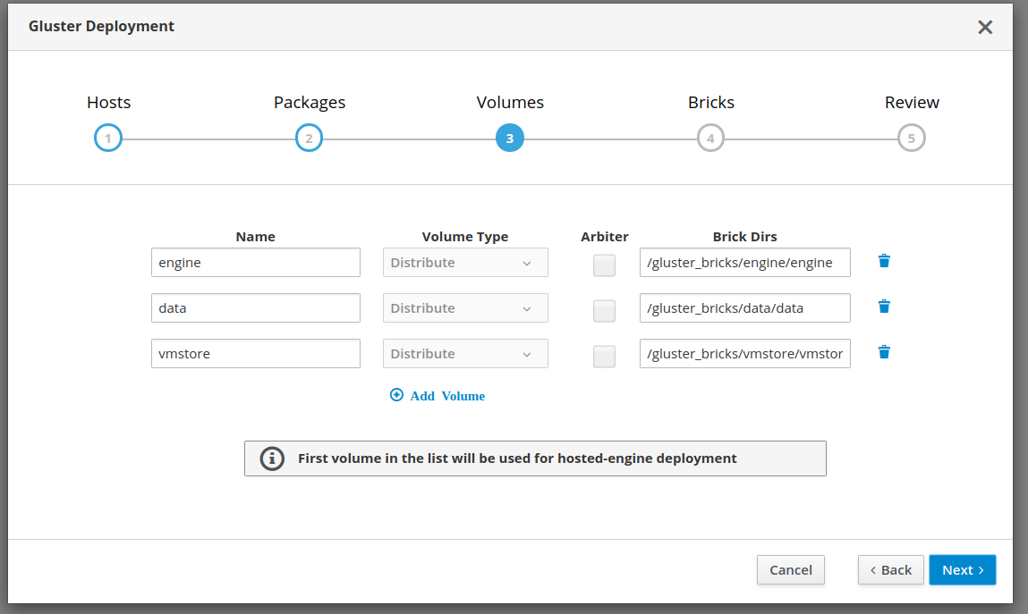This screenshot has width=1028, height=614.
Task: Click the info icon in the notice
Action: point(272,458)
